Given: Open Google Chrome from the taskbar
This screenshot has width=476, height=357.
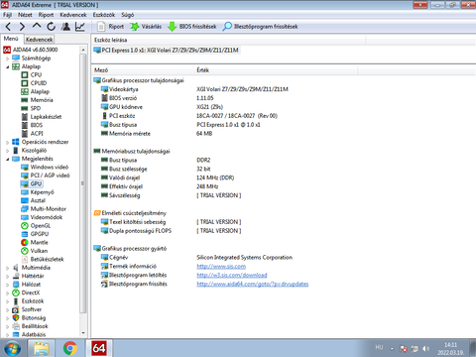Looking at the screenshot, I should point(70,348).
